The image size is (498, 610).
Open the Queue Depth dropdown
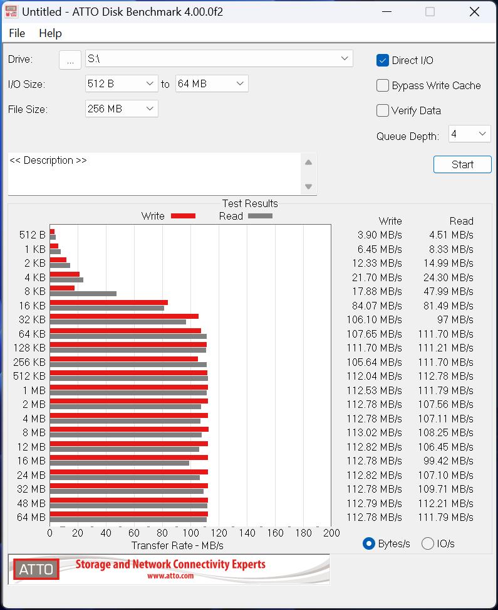pyautogui.click(x=470, y=134)
